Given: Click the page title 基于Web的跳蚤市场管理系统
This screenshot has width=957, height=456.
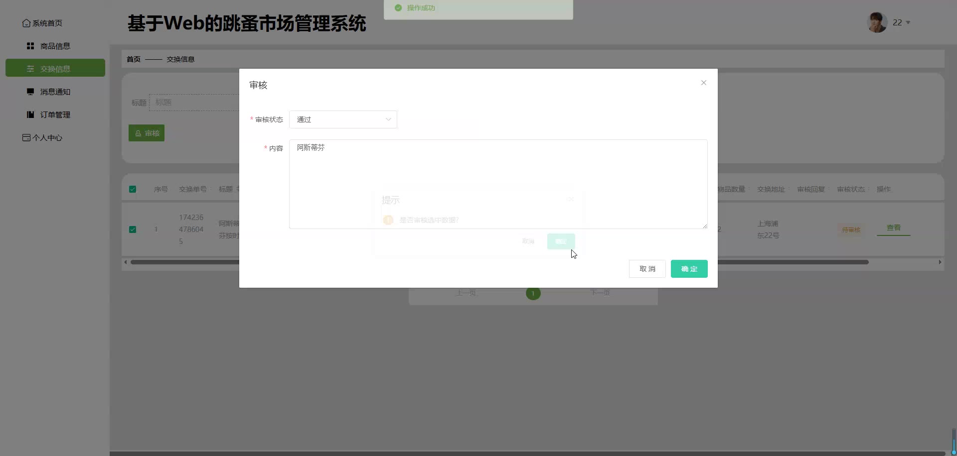Looking at the screenshot, I should coord(247,23).
